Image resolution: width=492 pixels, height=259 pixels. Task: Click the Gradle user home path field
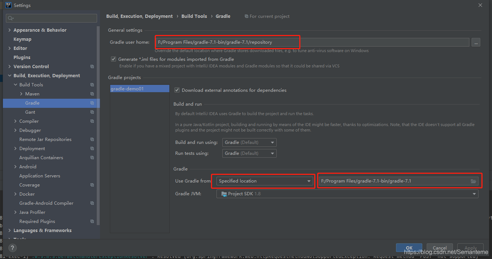pyautogui.click(x=312, y=42)
